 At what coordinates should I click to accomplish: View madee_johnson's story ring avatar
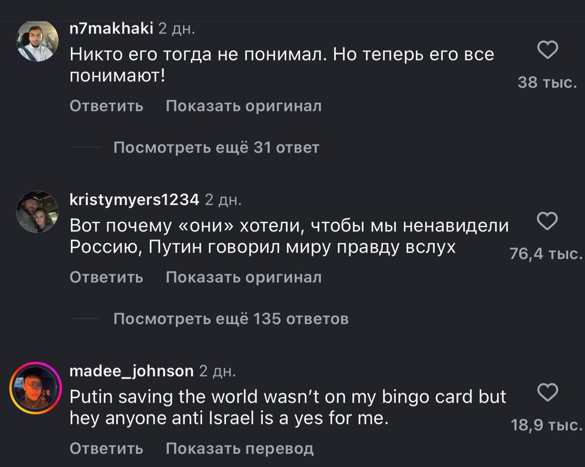[36, 388]
